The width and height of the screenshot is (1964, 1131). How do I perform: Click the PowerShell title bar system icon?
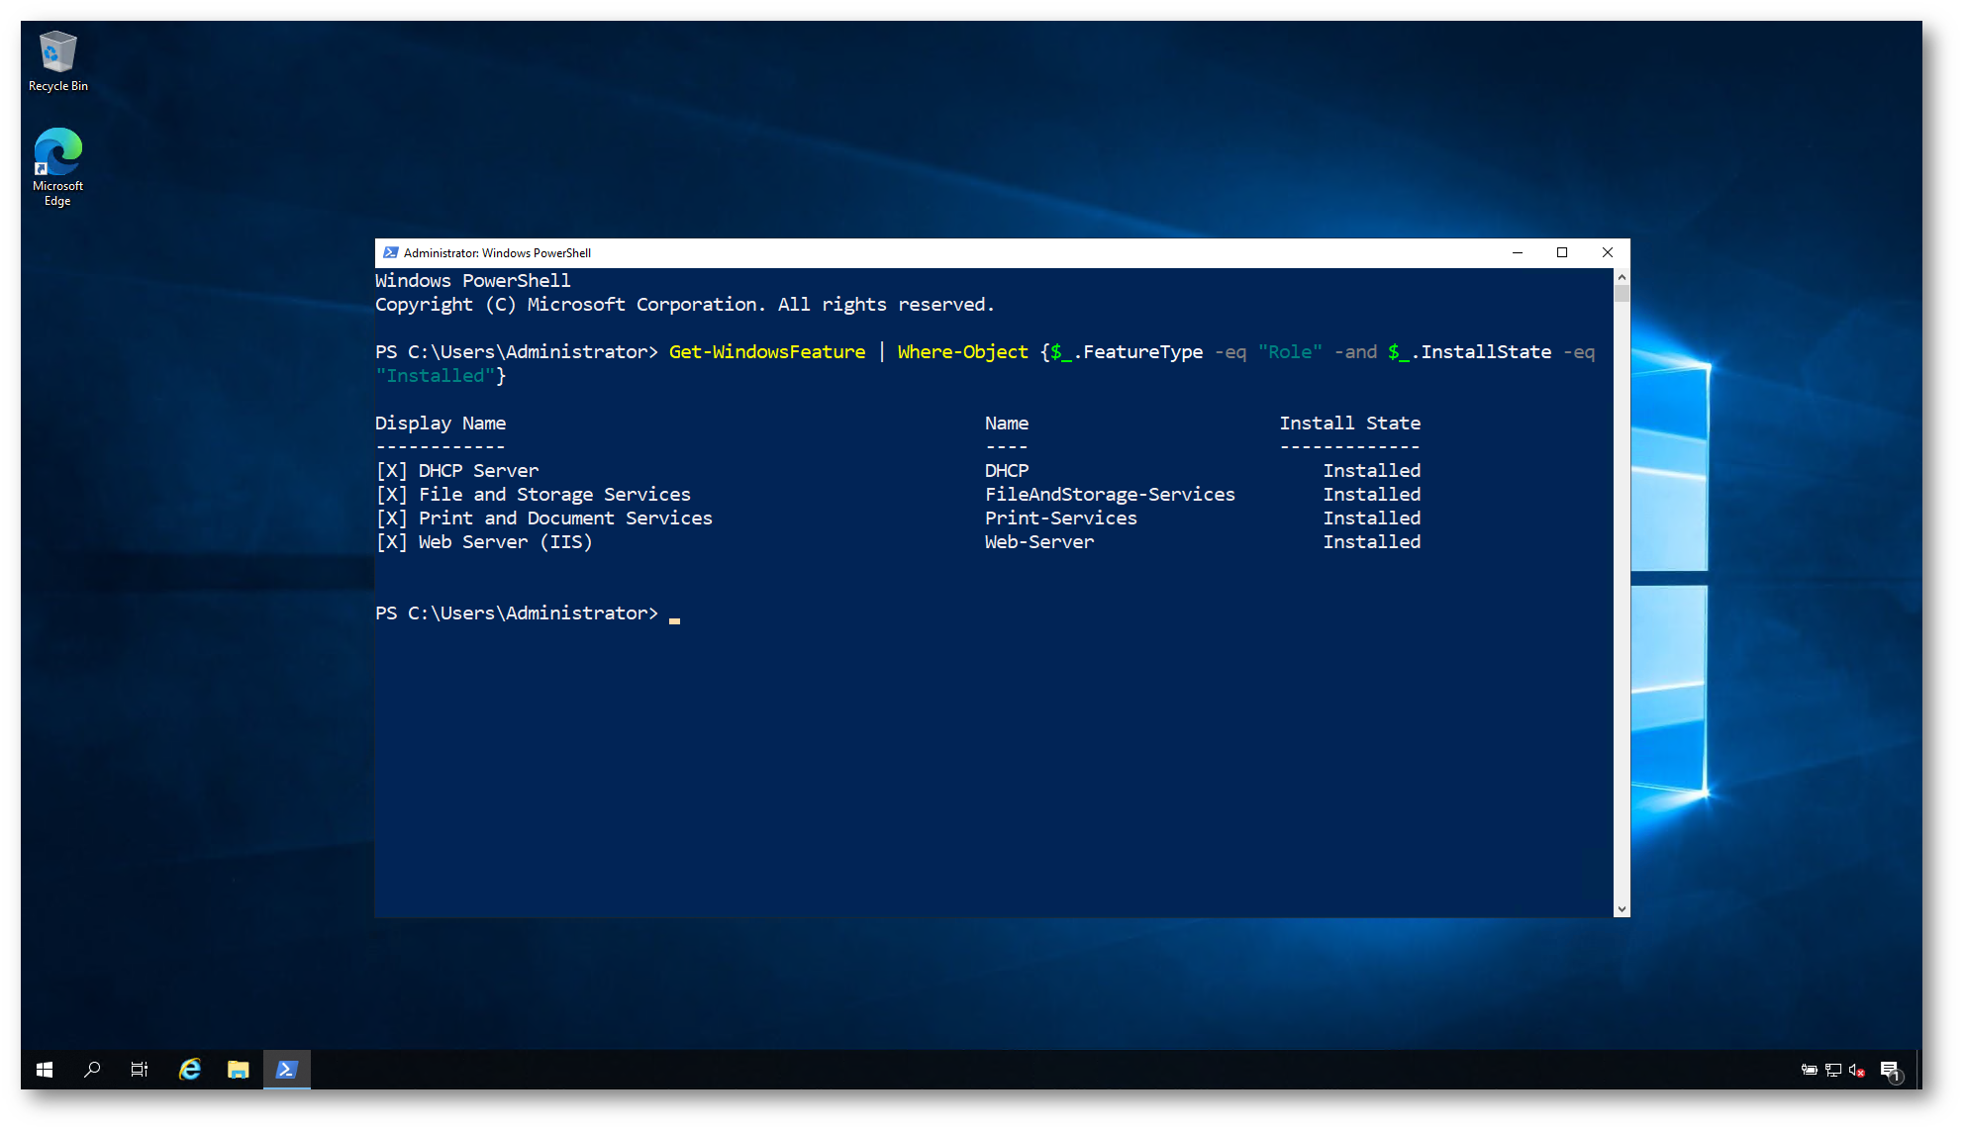click(x=390, y=253)
